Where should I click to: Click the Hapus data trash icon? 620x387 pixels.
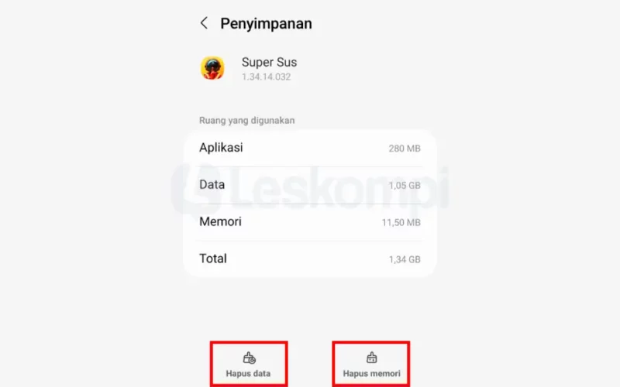[249, 358]
